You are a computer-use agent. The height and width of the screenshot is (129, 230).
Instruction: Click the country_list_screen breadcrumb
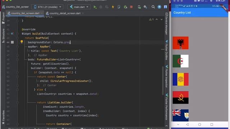16,7
